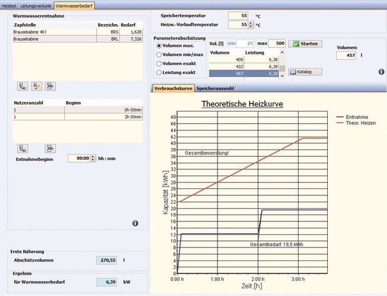This screenshot has height=296, width=387.
Task: Click the add user entry icon below Nutzeranzahl table
Action: tap(23, 147)
